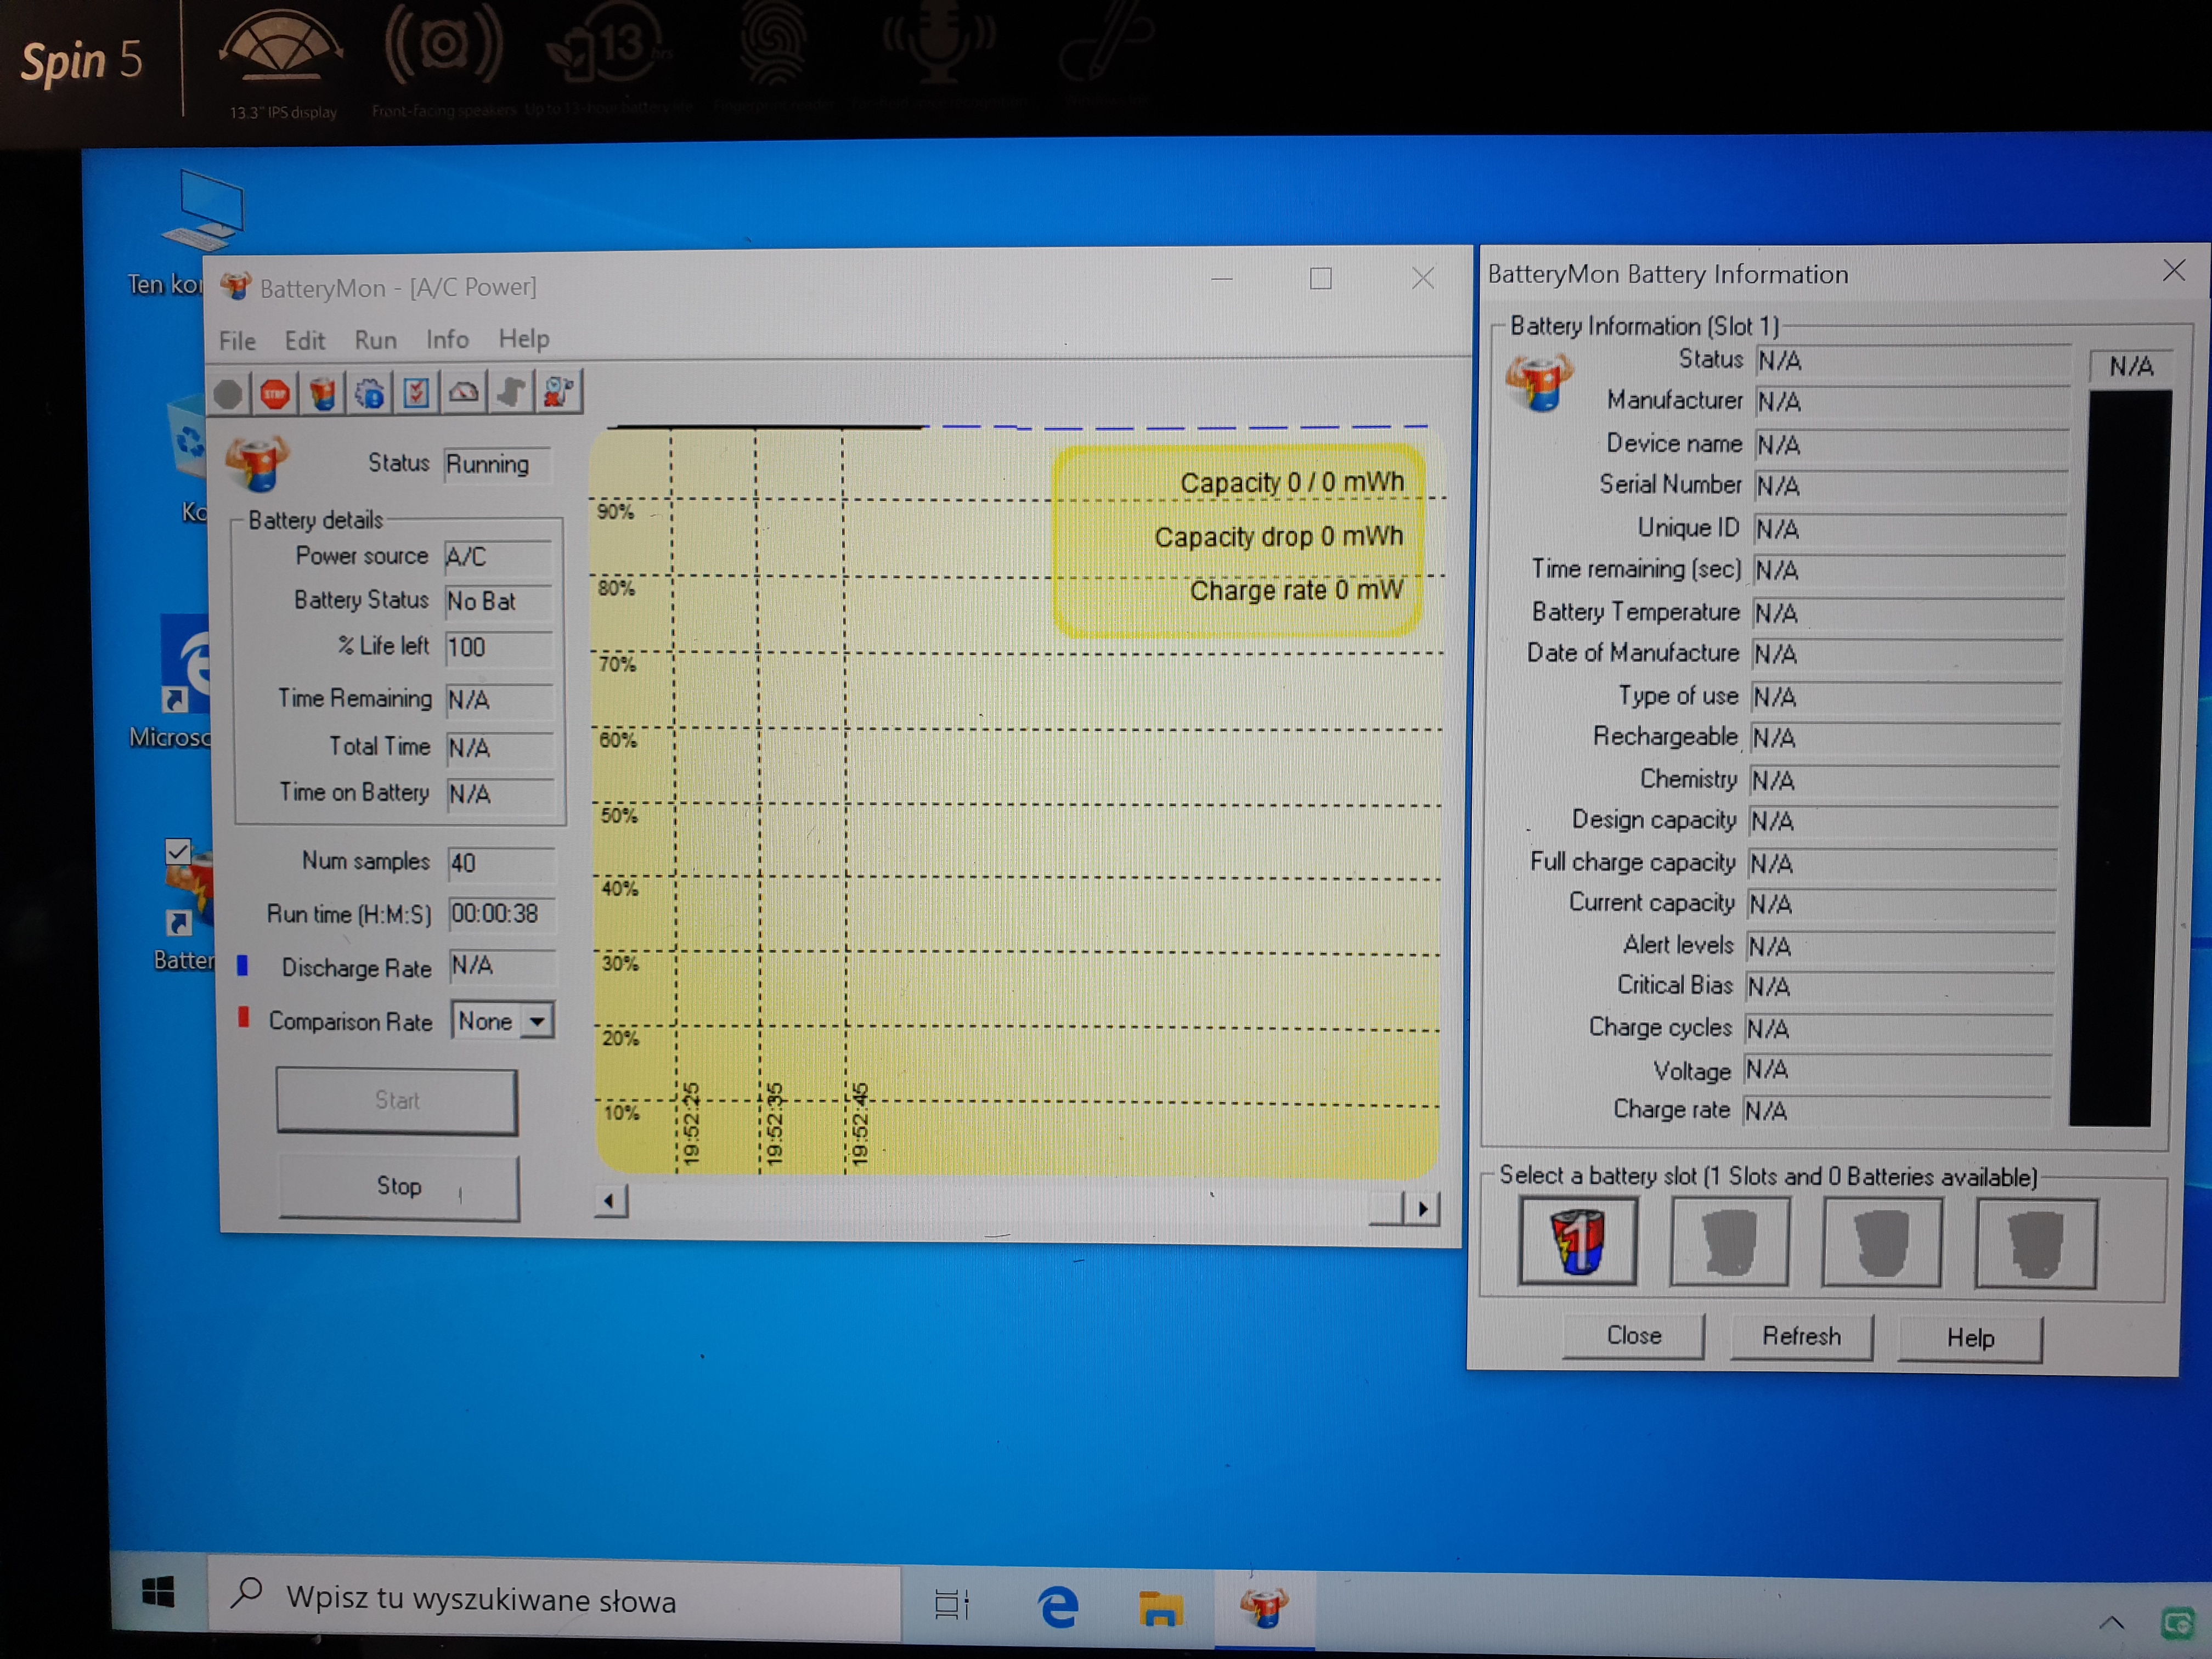Open the File menu
This screenshot has height=1659, width=2212.
tap(237, 341)
